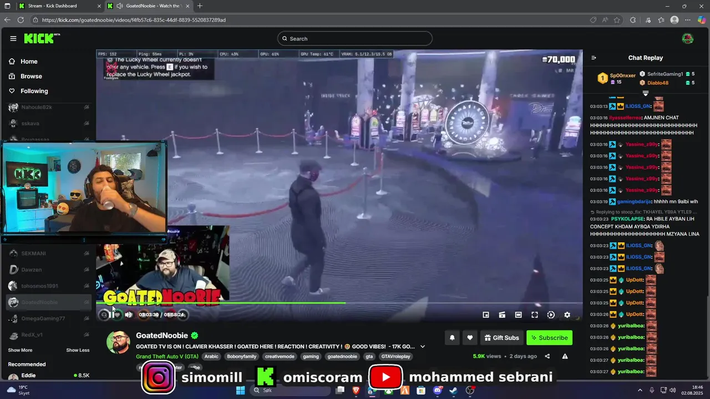Select the GTAVroleplay tag

pyautogui.click(x=396, y=356)
